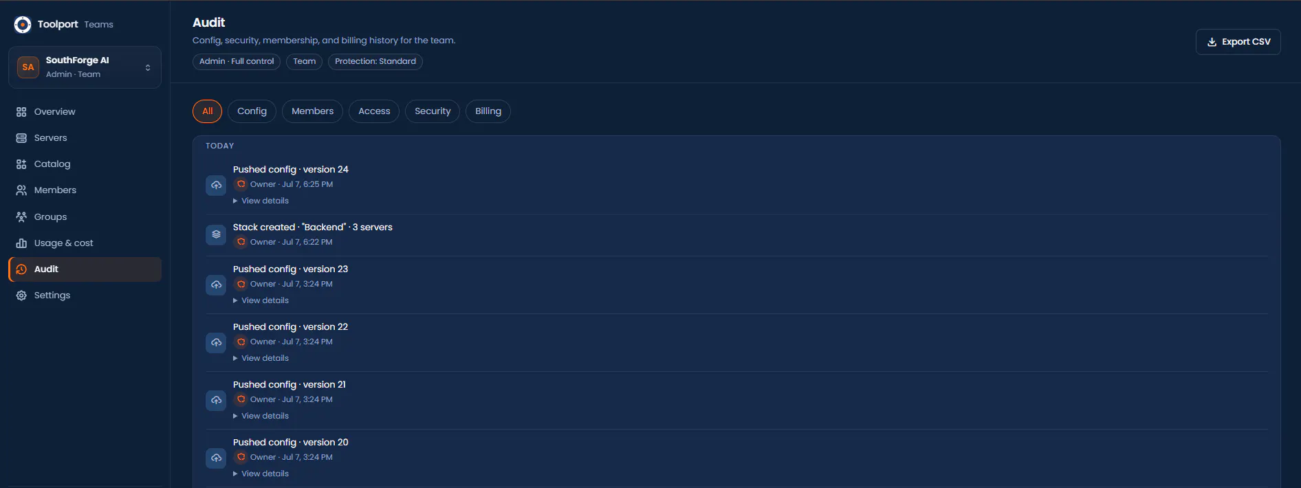Click "Pushed config · version 24" title

(291, 170)
